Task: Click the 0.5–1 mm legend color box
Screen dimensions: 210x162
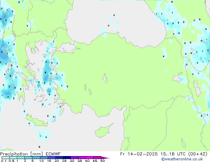Action: coord(13,158)
